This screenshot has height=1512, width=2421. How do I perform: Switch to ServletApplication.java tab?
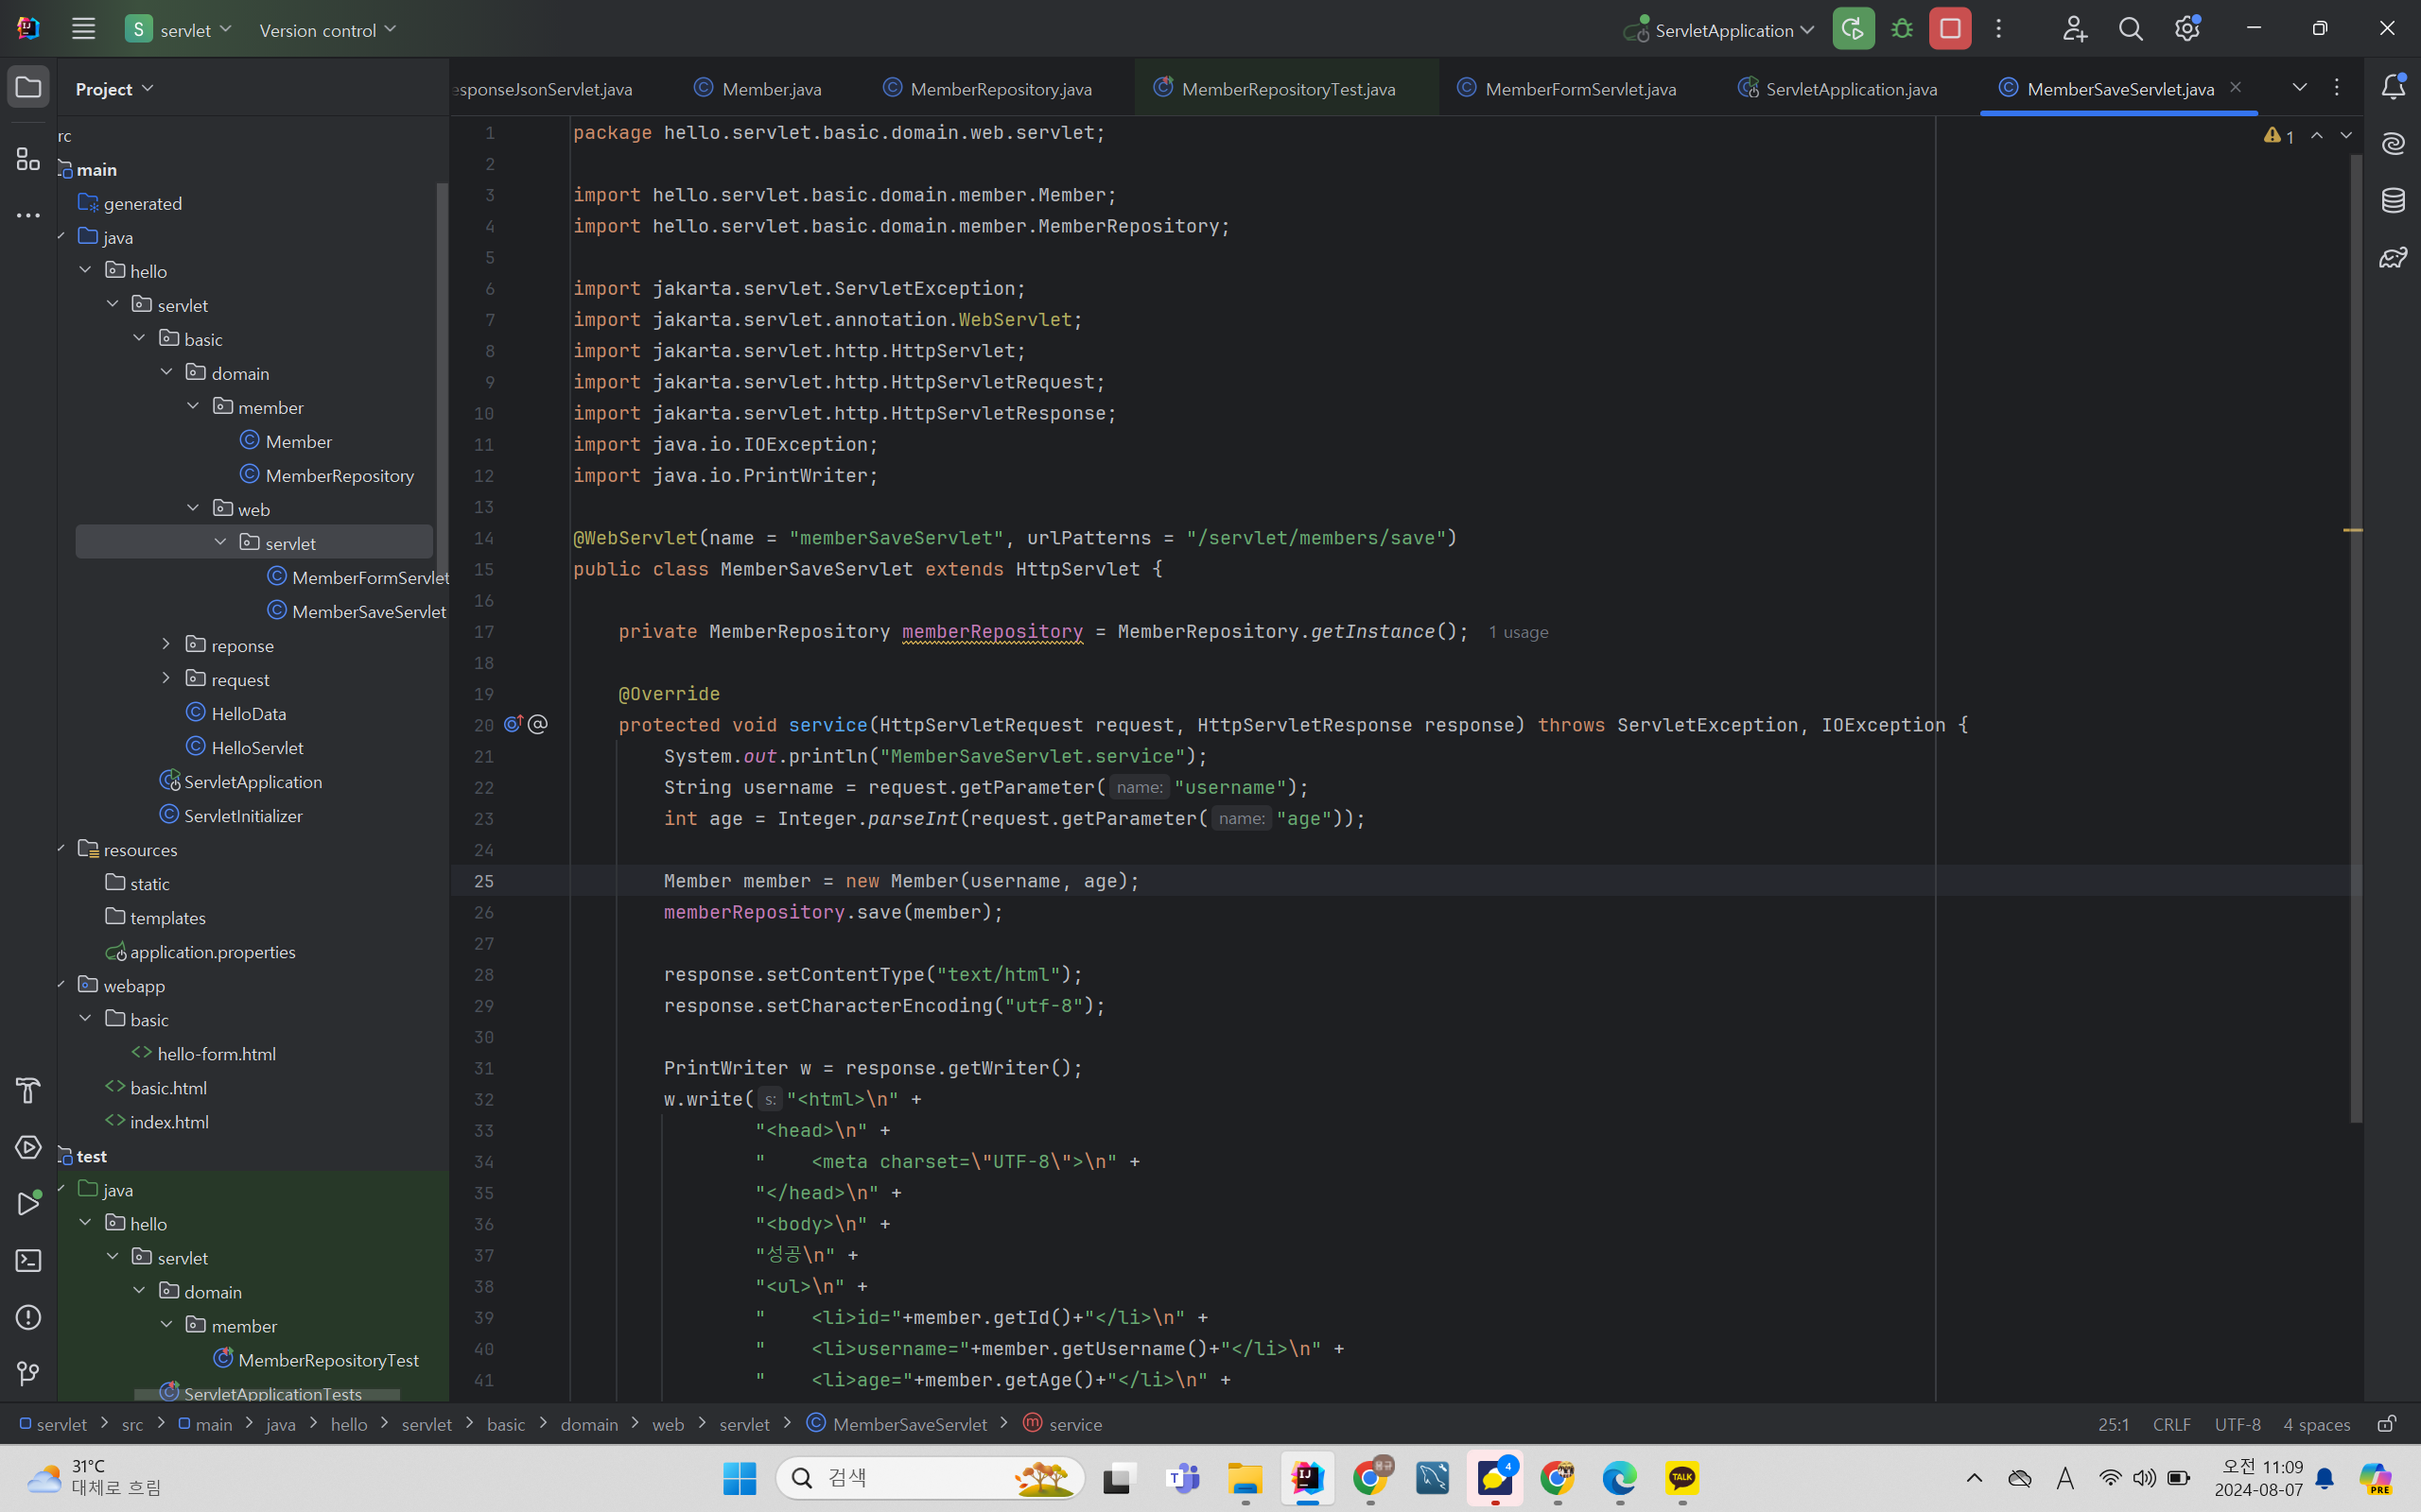click(1838, 88)
